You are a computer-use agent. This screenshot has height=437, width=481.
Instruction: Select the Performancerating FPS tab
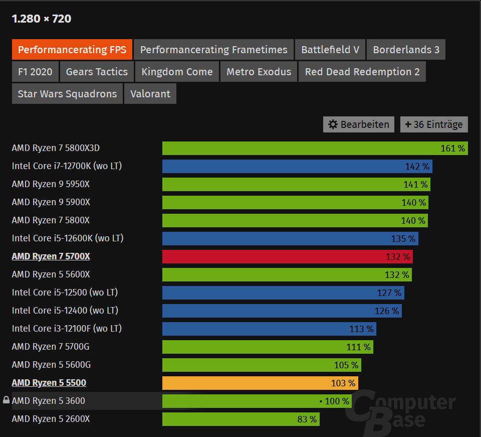[72, 50]
